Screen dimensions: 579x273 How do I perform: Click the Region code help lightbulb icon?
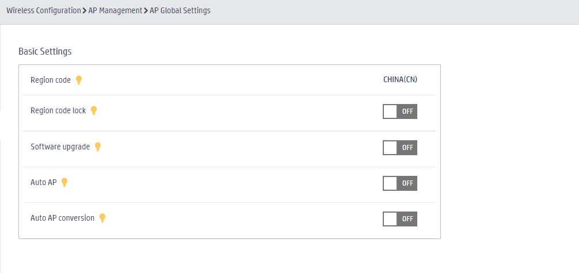click(79, 80)
